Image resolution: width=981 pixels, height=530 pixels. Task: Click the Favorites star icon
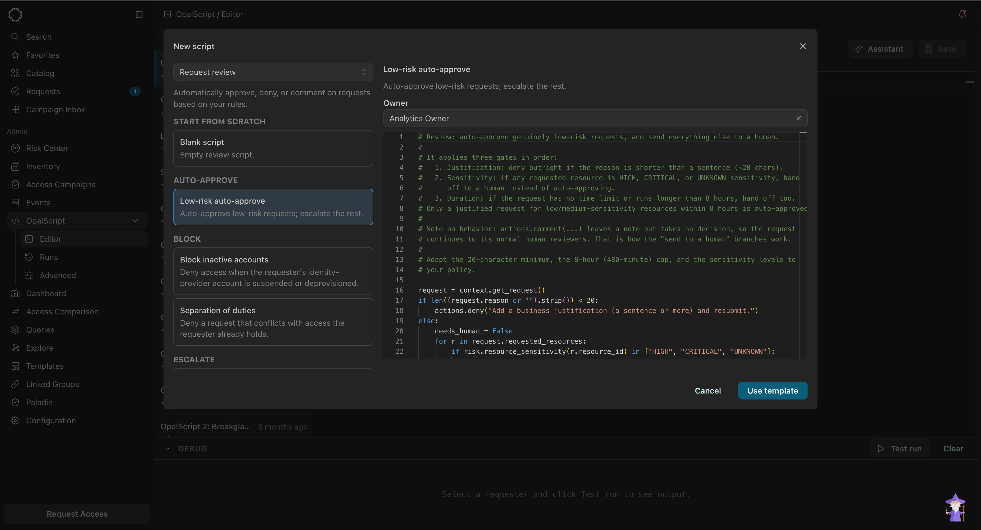point(15,55)
